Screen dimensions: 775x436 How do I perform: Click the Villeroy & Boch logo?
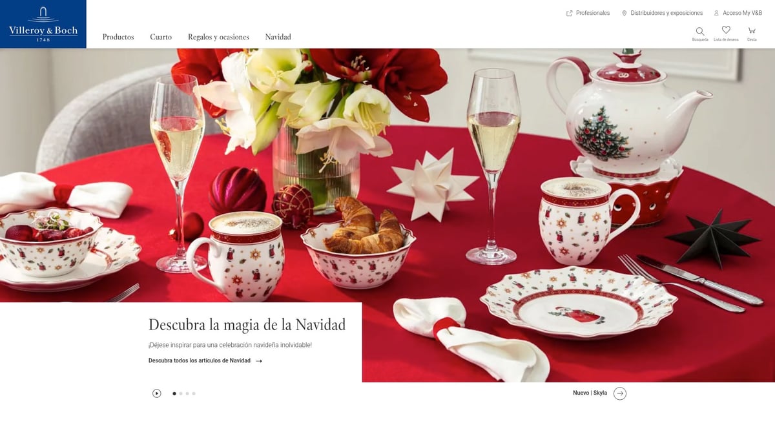[43, 24]
